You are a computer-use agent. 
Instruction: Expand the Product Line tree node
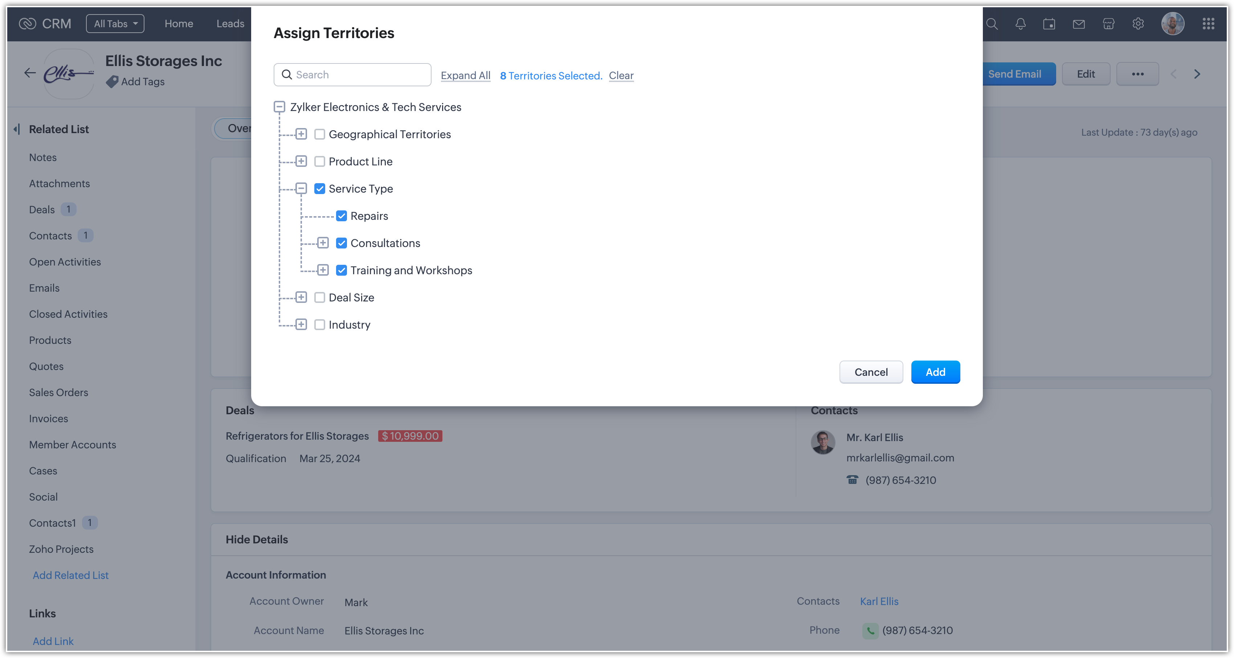[301, 161]
